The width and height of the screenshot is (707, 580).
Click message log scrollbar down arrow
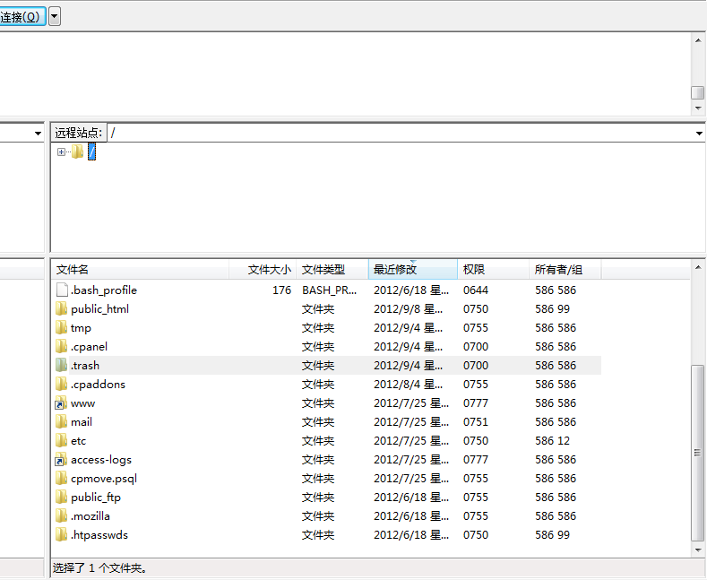point(697,108)
